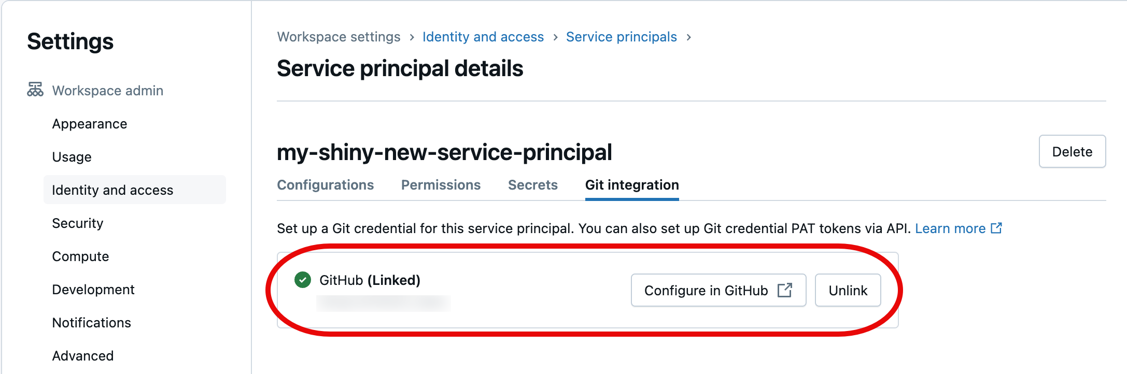The height and width of the screenshot is (374, 1127).
Task: Open the Notifications settings section
Action: 91,322
